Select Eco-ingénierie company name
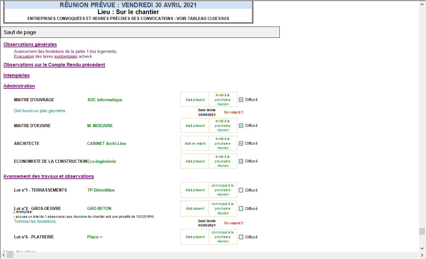Viewport: 426px width, 259px height. 102,161
